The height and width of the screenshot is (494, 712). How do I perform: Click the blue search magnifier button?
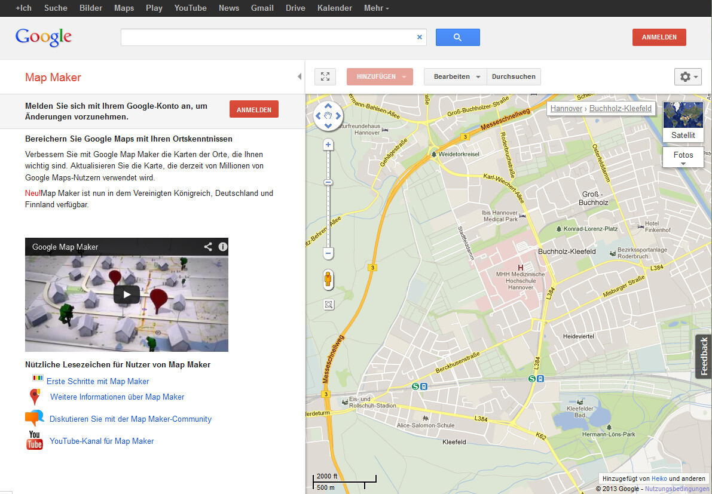tap(457, 37)
